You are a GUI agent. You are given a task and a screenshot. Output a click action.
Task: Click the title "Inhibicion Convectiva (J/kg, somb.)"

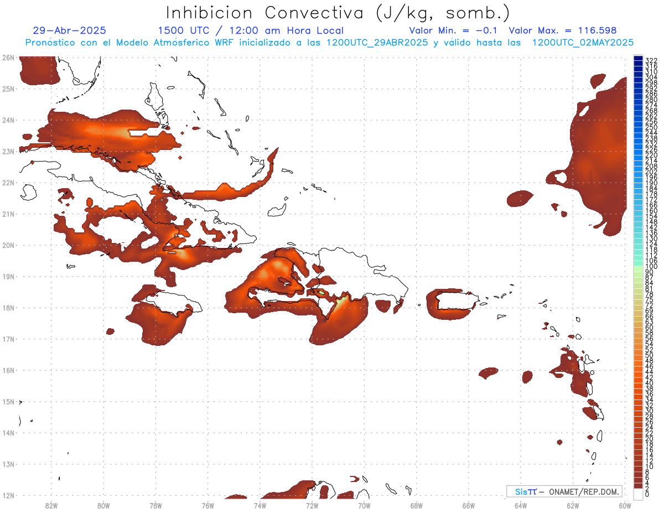click(x=338, y=13)
